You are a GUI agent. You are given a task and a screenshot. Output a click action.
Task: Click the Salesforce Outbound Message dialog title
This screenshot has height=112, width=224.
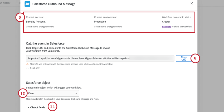point(53,4)
